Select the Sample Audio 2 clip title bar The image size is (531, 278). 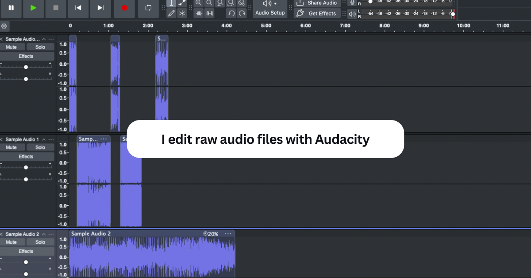(152, 233)
